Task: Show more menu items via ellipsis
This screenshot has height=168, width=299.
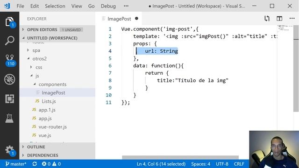Action: click(126, 6)
